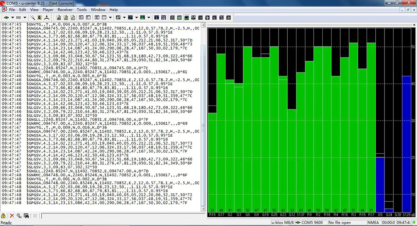Toggle the fifth docking window icon
Image resolution: width=417 pixels, height=226 pixels.
click(x=201, y=18)
